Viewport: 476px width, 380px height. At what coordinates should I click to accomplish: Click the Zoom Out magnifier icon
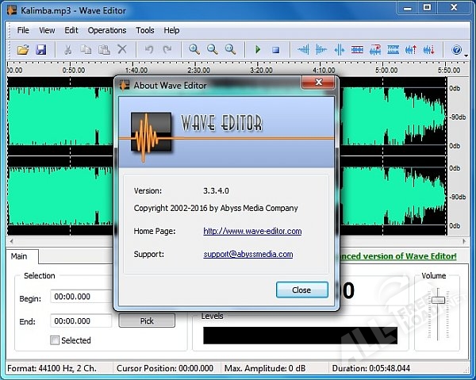click(212, 50)
